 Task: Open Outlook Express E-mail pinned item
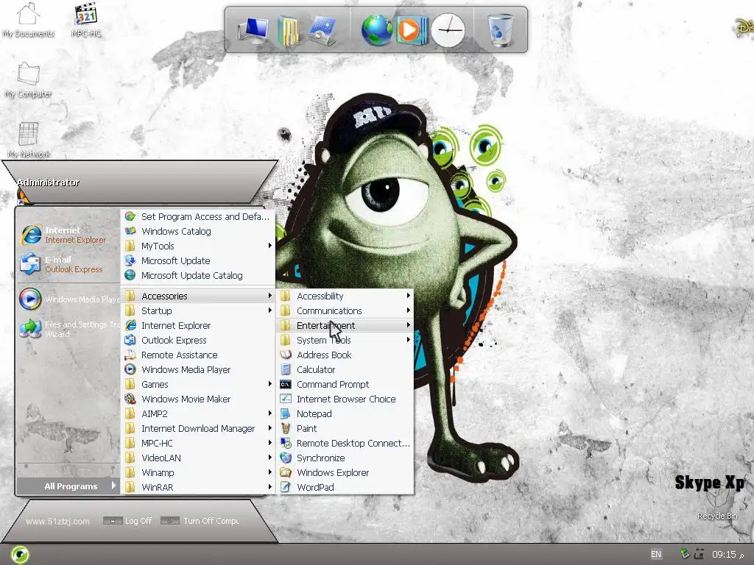[x=67, y=264]
